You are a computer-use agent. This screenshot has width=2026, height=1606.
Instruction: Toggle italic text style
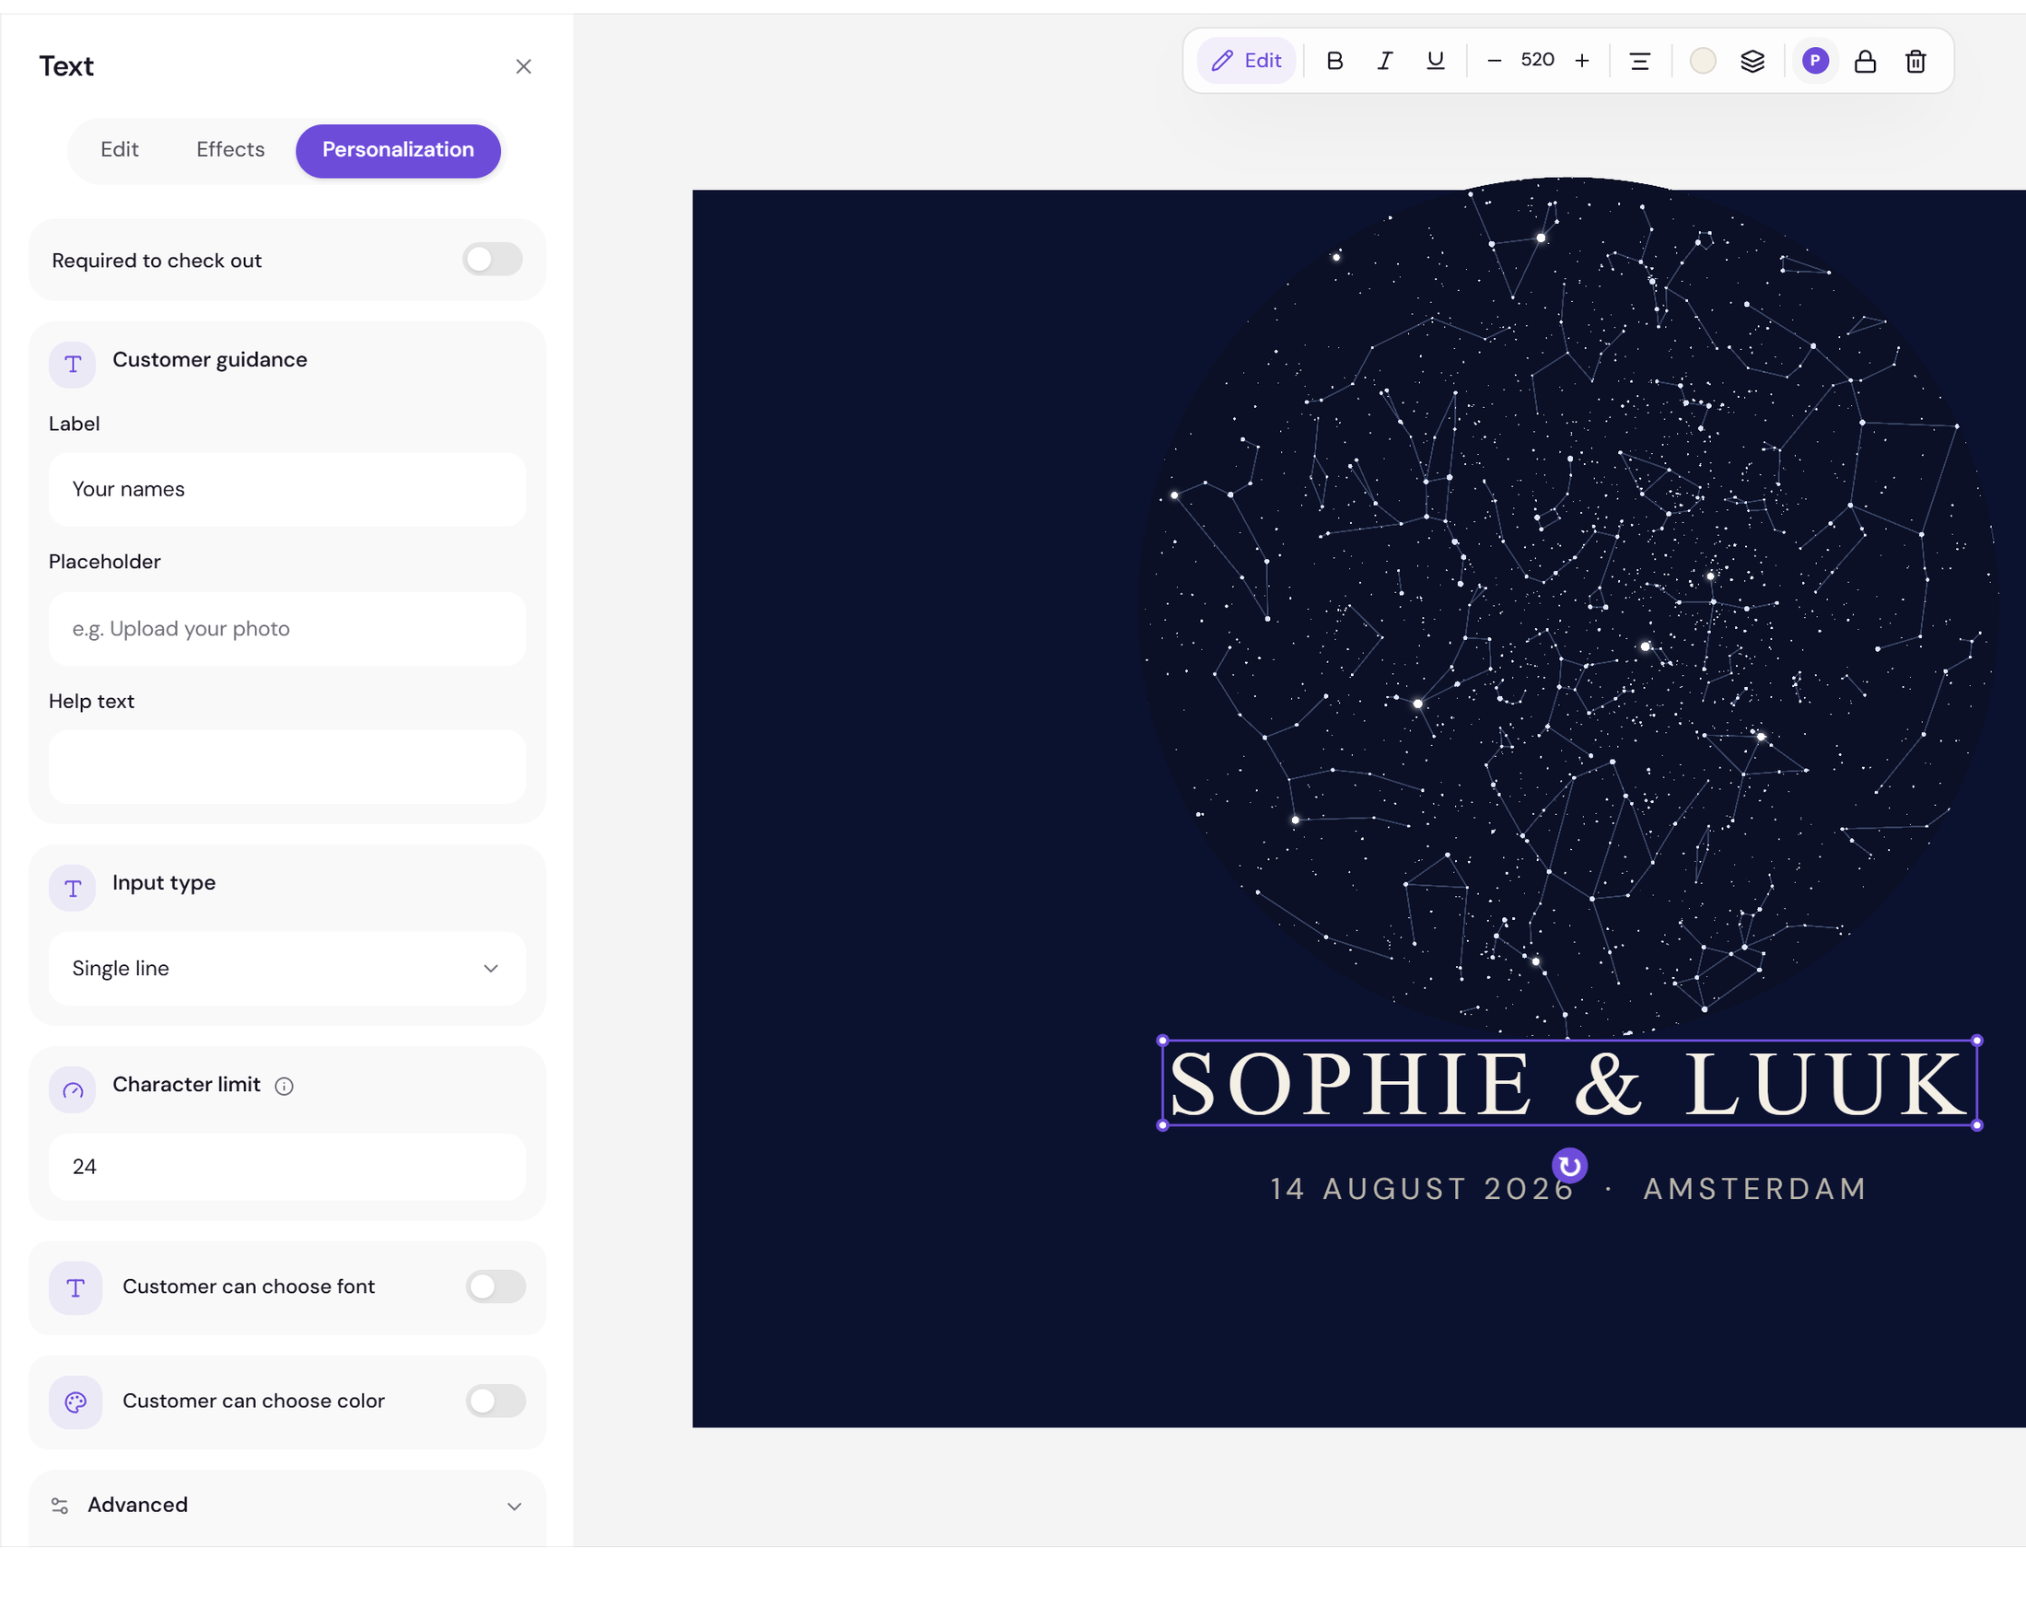click(x=1384, y=61)
